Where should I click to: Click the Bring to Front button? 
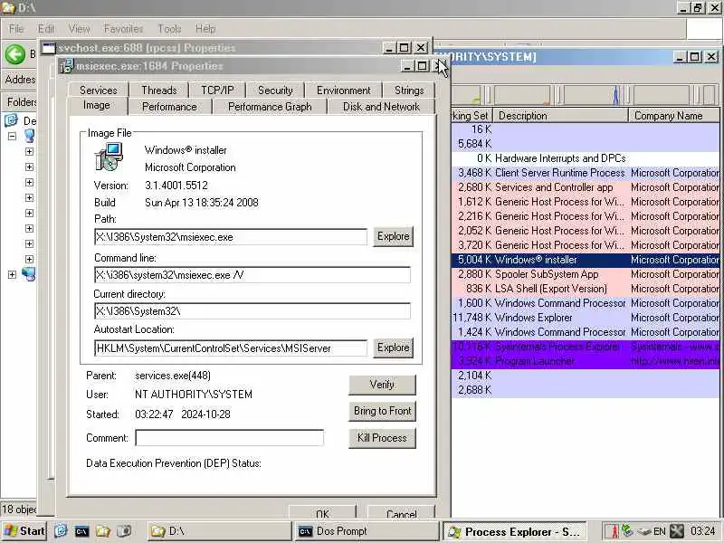click(382, 411)
